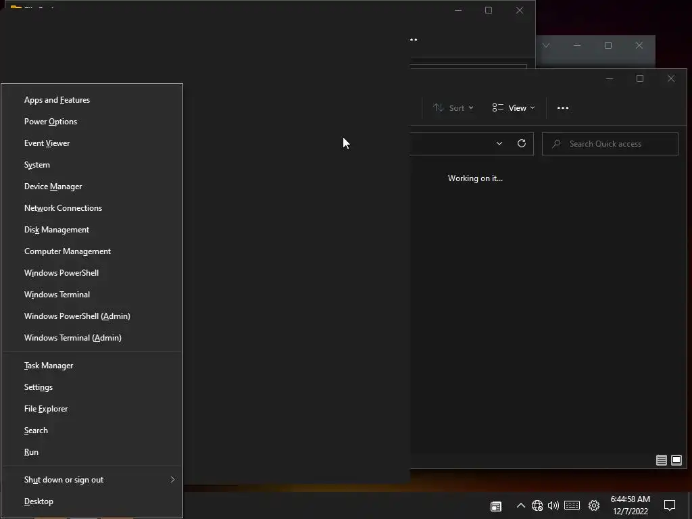
Task: Open volume control tray icon
Action: 553,505
